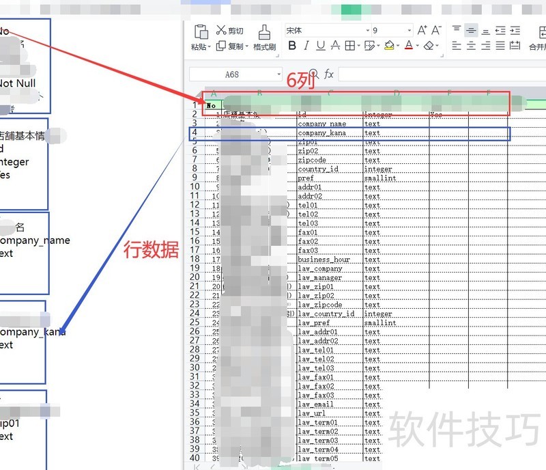Toggle italic formatting
Image resolution: width=546 pixels, height=470 pixels.
coord(306,46)
